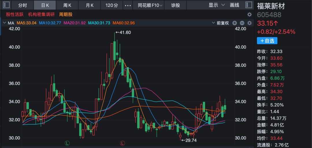This screenshot has width=312, height=148.
Task: Expand the 显示 display dropdown
Action: [x=216, y=5]
